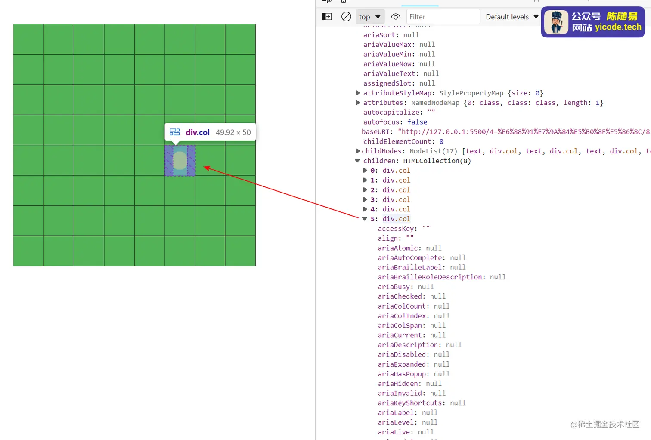Expand the 0: div.col entry

365,170
